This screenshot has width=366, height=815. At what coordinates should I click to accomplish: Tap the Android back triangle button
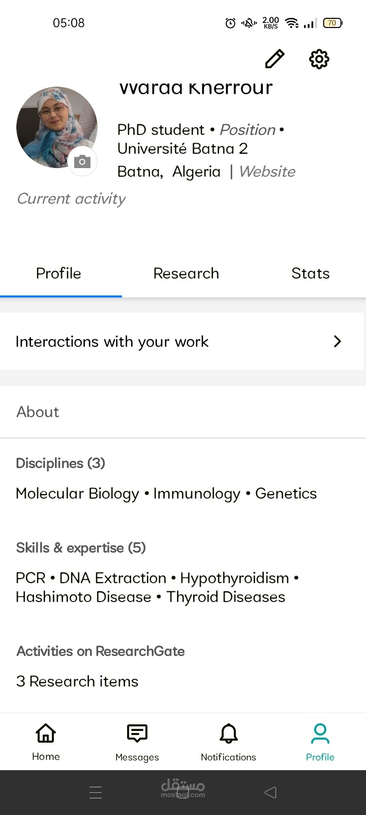(x=270, y=792)
